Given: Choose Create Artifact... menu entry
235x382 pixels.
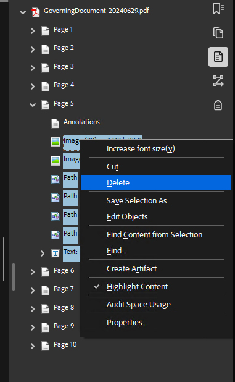Looking at the screenshot, I should pos(156,268).
